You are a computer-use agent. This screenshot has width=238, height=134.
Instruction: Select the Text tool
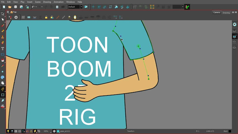tap(2, 49)
